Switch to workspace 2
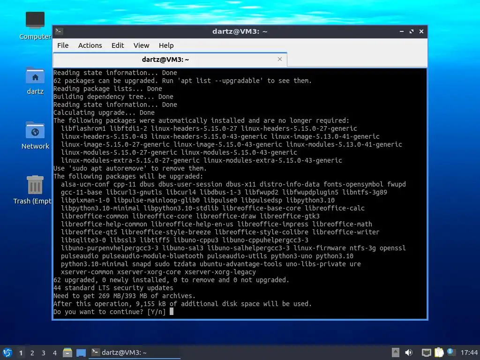This screenshot has height=360, width=480. 32,353
